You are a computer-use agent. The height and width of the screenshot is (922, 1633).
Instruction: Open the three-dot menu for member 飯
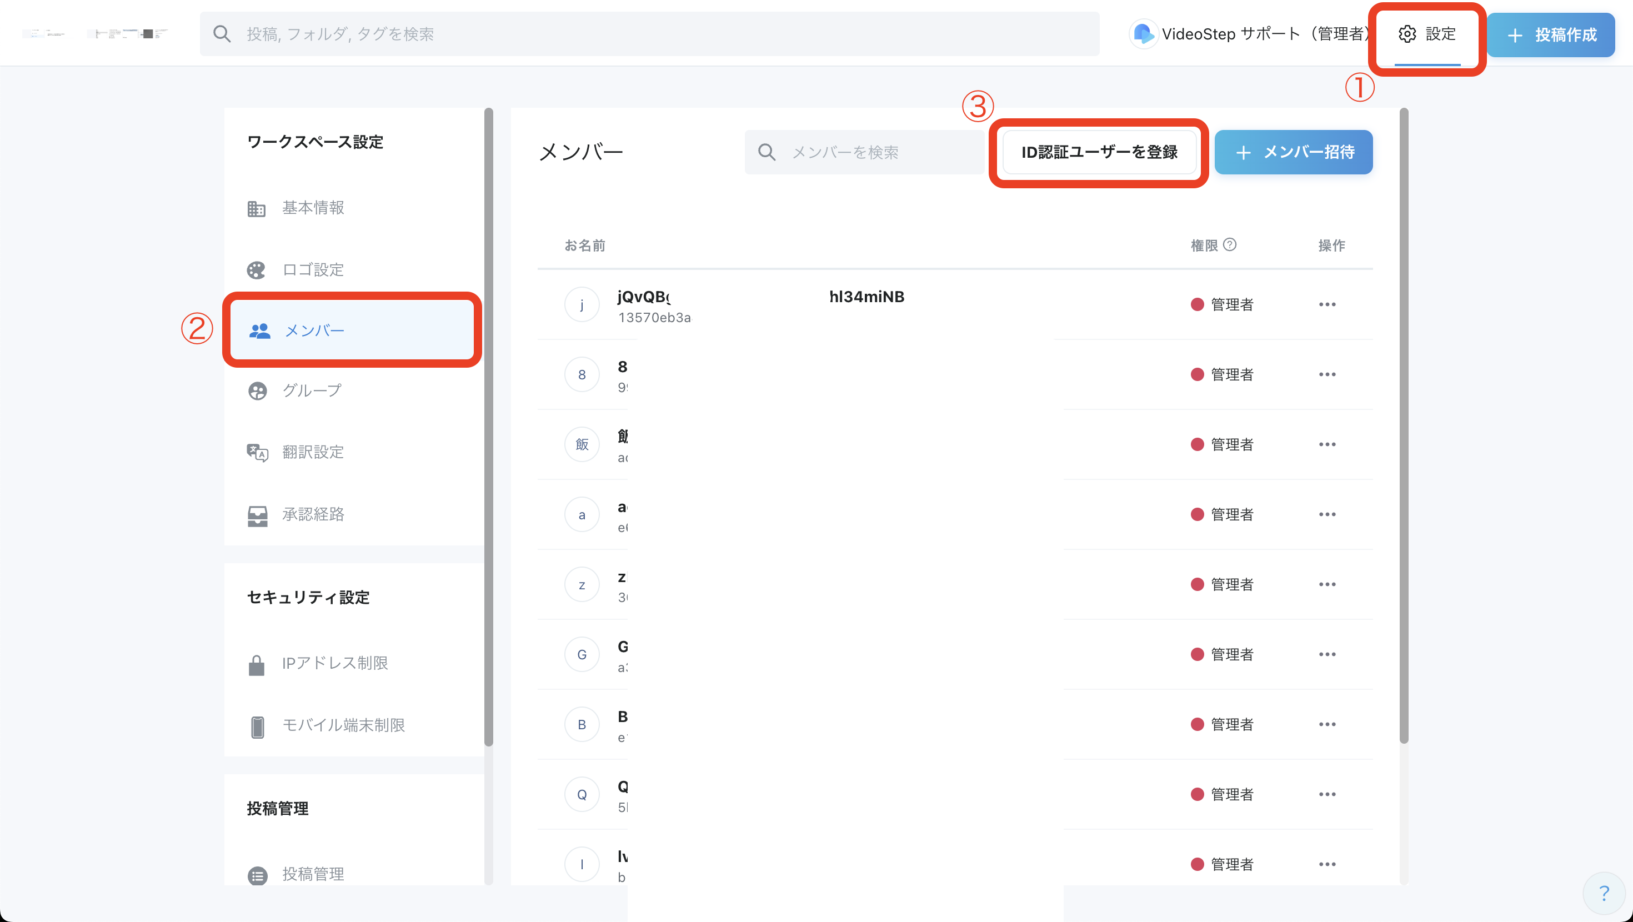click(1327, 444)
